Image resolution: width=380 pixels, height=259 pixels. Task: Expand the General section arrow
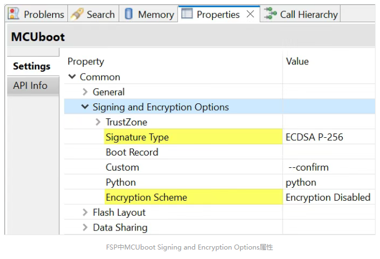[85, 92]
